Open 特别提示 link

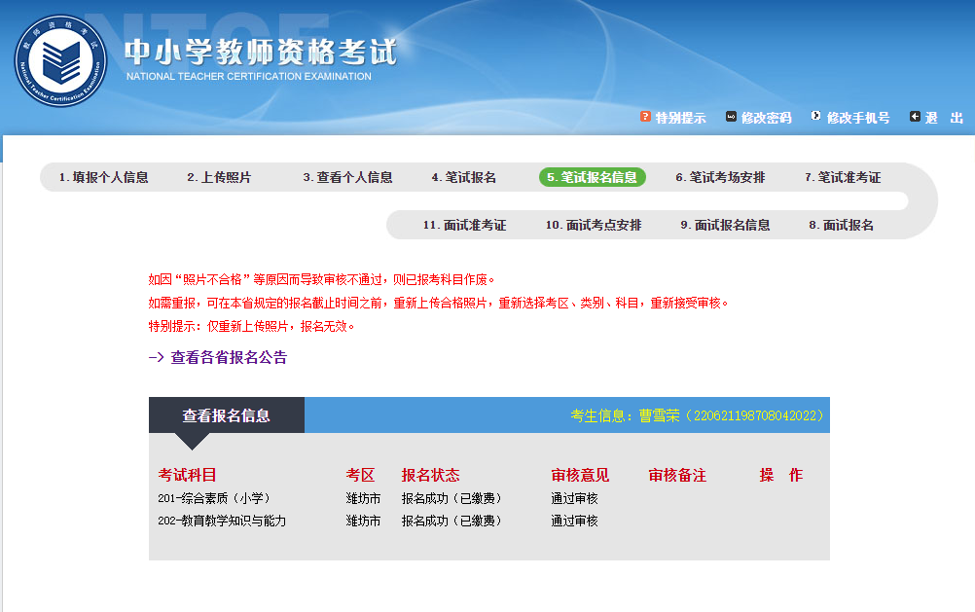tap(680, 118)
